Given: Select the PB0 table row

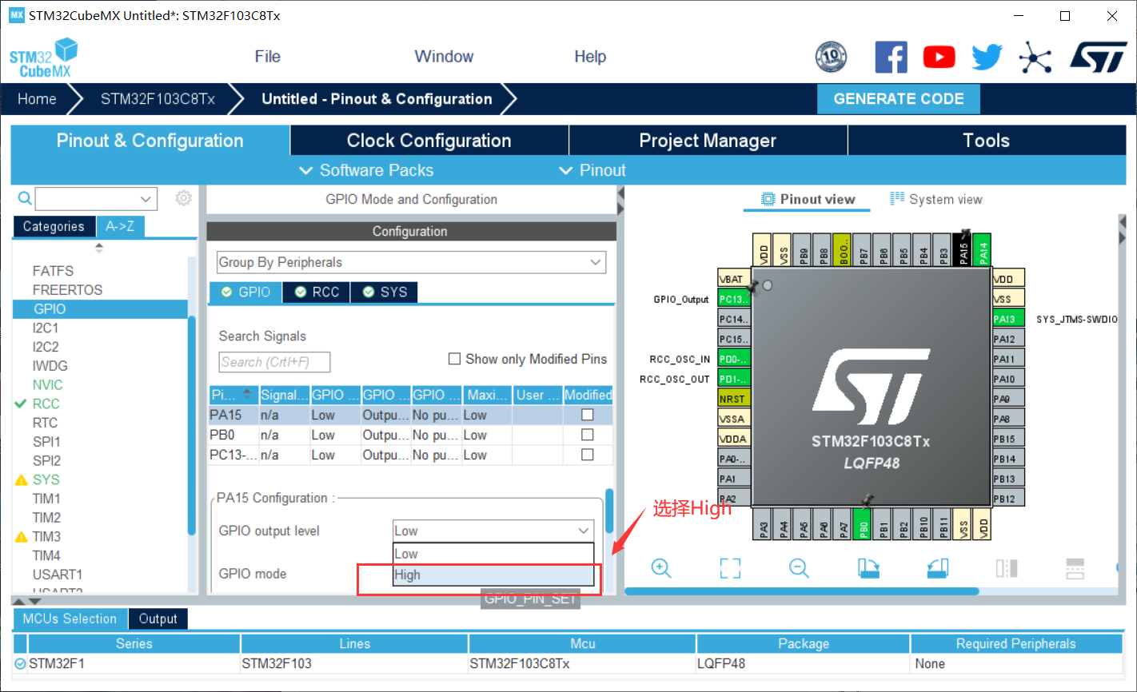Looking at the screenshot, I should (x=410, y=435).
